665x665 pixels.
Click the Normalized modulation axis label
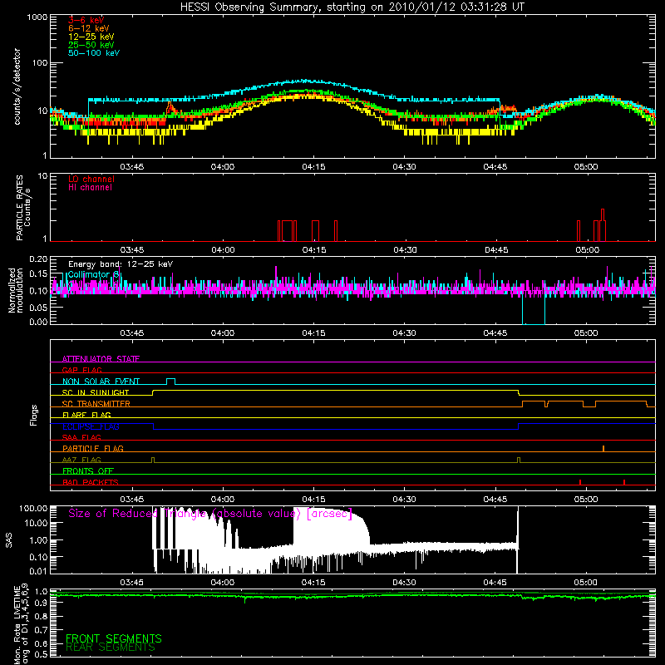point(16,290)
